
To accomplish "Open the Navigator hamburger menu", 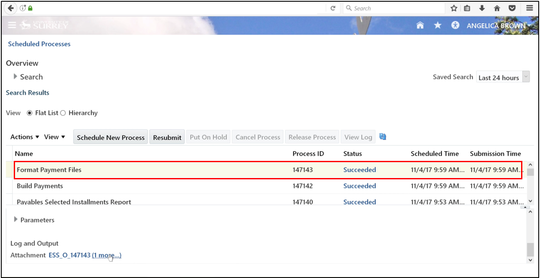I will click(x=12, y=25).
